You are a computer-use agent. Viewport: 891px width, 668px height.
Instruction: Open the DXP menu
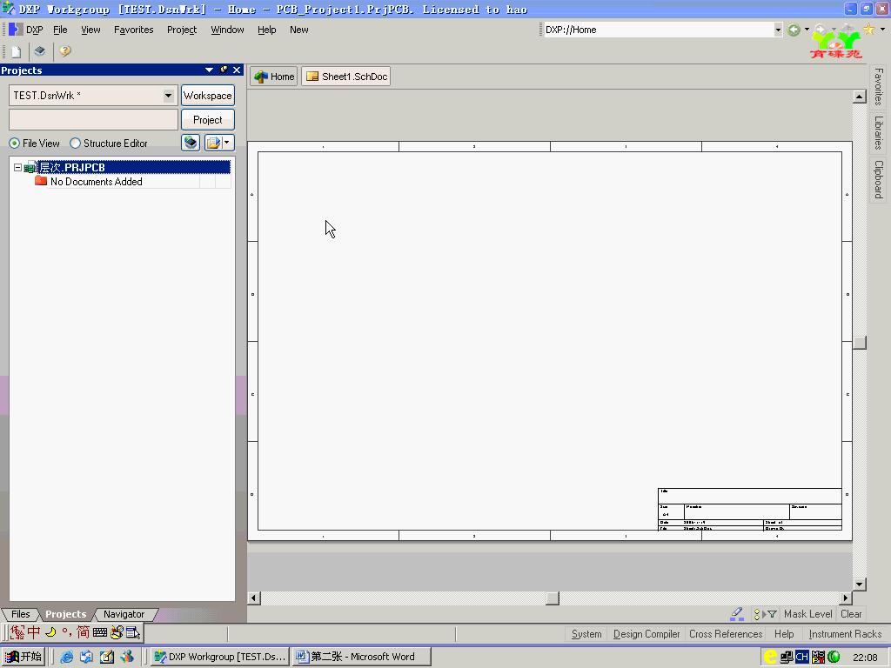(34, 30)
